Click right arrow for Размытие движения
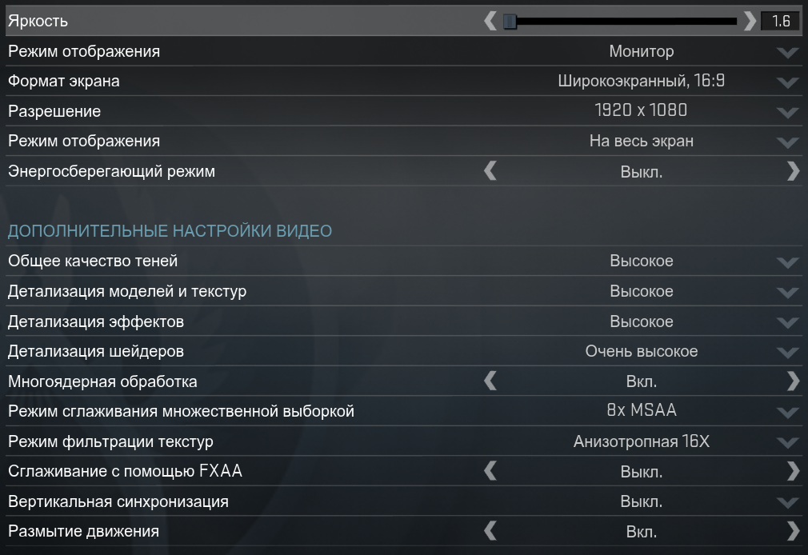Viewport: 808px width, 555px height. (793, 531)
